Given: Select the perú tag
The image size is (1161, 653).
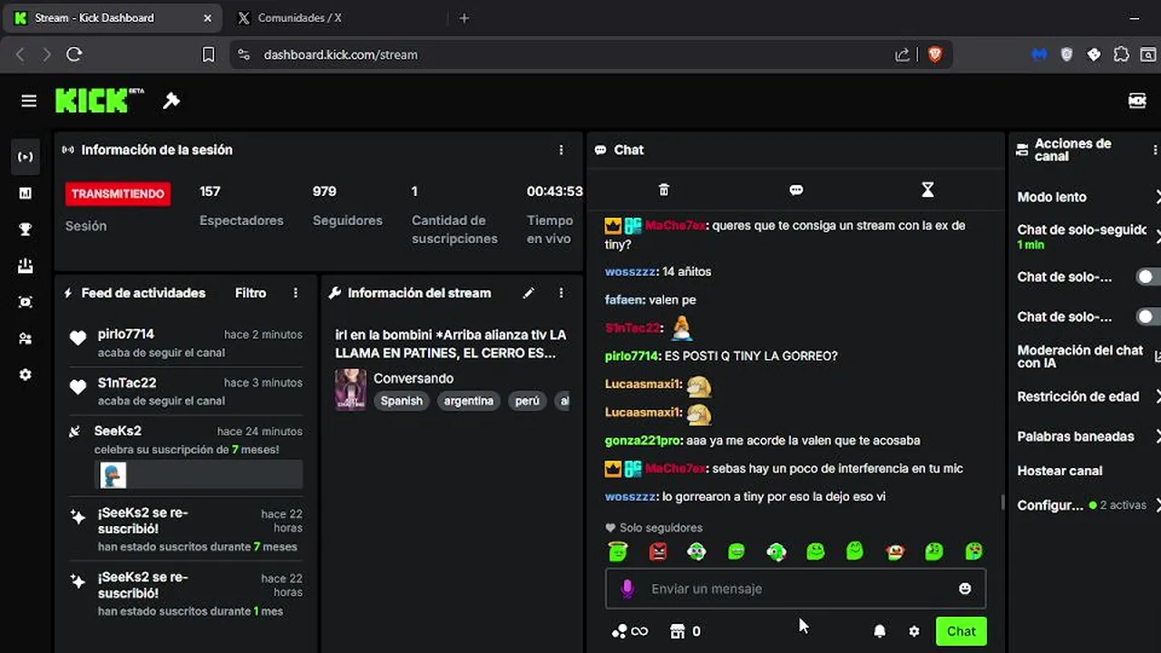Looking at the screenshot, I should point(527,401).
